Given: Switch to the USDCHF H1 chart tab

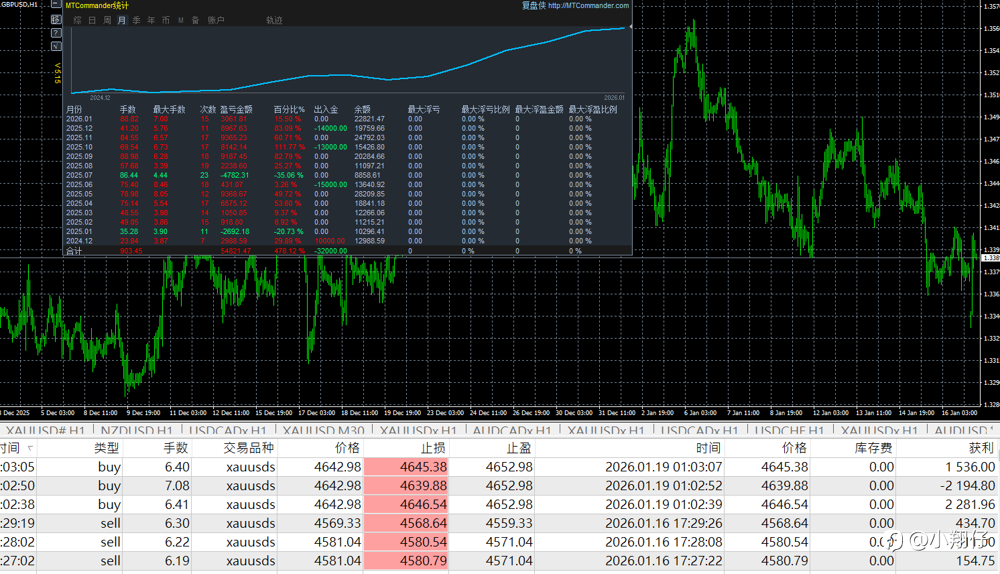Looking at the screenshot, I should [789, 431].
